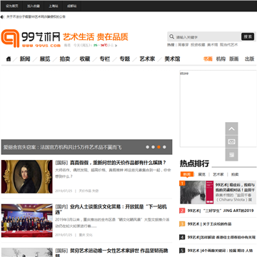257x257 pixels.
Task: Open ranked item 4 about 香港佳士得
Action: [x=221, y=237]
